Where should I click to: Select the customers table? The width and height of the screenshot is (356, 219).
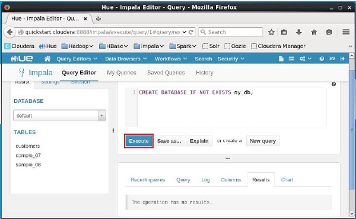point(28,146)
